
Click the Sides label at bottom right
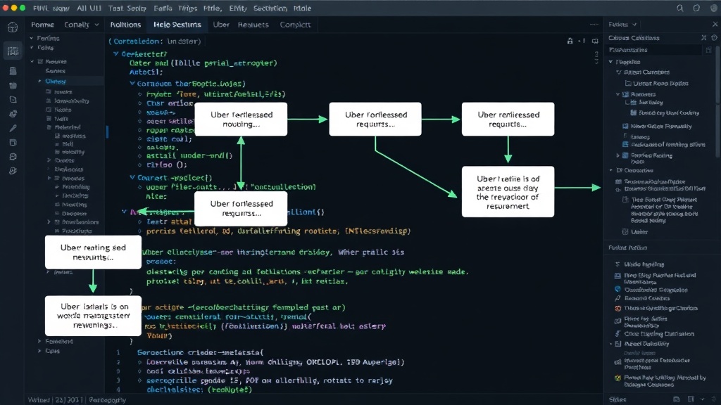[x=617, y=399]
